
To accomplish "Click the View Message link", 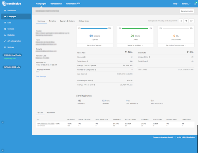I will (x=41, y=76).
